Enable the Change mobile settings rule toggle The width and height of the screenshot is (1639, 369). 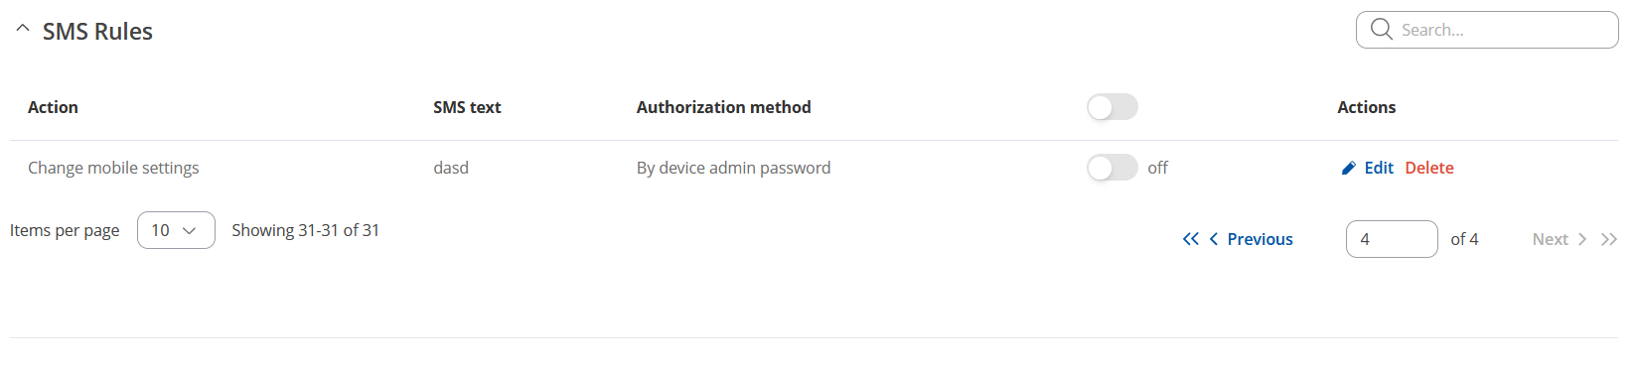1113,168
